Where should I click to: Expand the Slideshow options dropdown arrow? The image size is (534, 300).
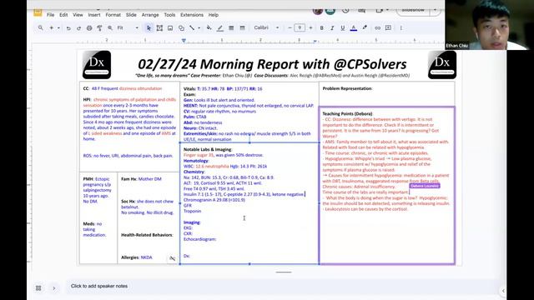pos(436,10)
